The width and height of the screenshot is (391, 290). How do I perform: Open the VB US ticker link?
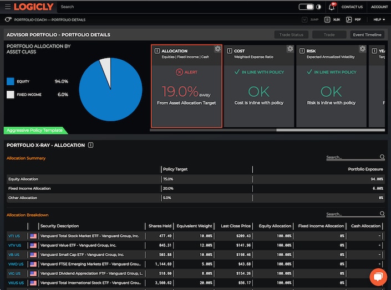[x=14, y=255]
